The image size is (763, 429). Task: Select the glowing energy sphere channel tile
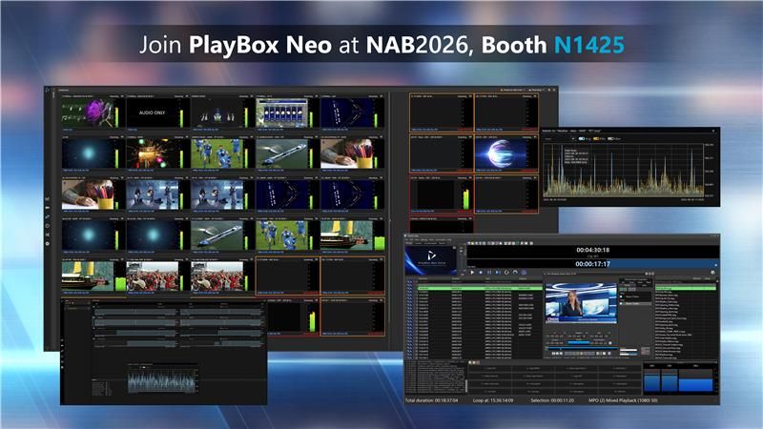506,153
